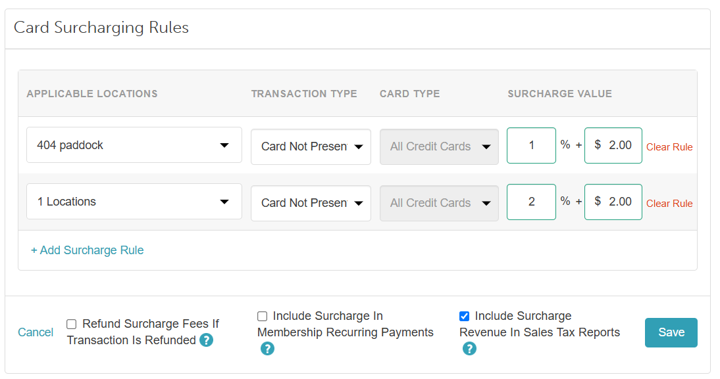Clear Rule for the 404 paddock row
Screen dimensions: 720x379
point(669,147)
